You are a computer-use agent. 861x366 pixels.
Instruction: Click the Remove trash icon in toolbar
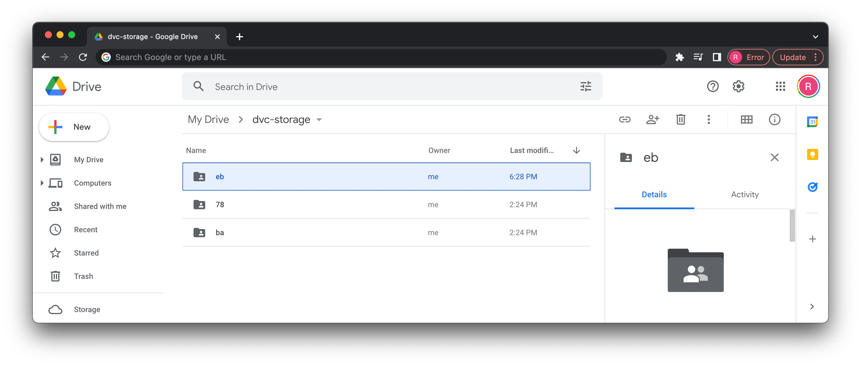click(x=681, y=119)
